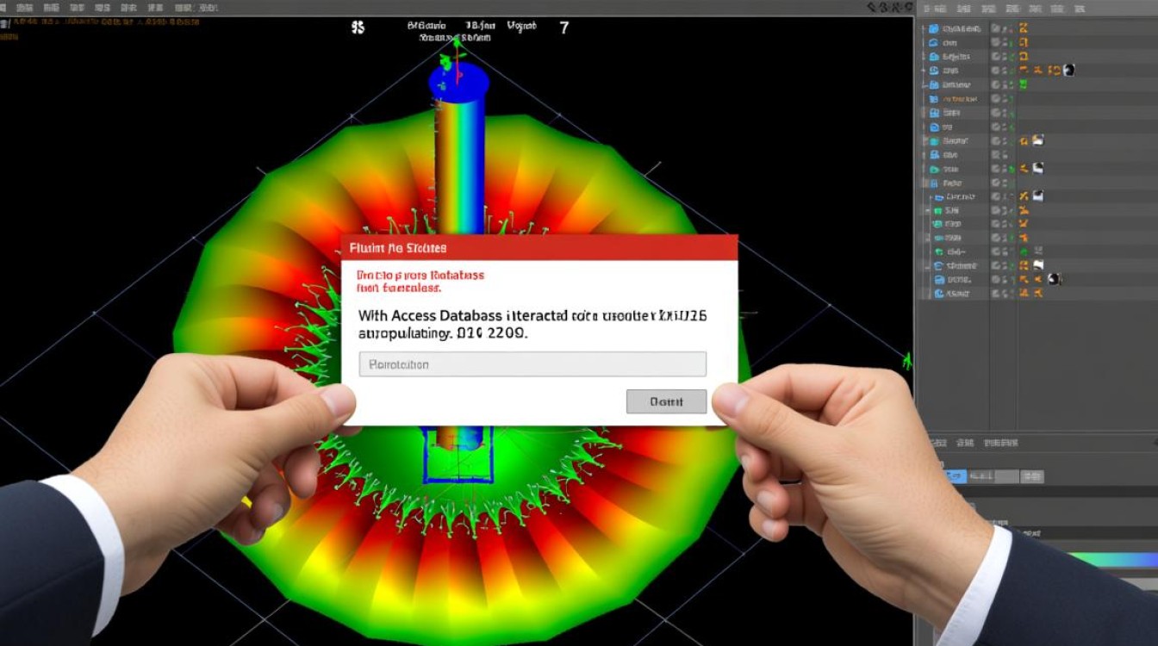Collapse the fifth object's children in the tree
The image size is (1158, 646).
[924, 84]
